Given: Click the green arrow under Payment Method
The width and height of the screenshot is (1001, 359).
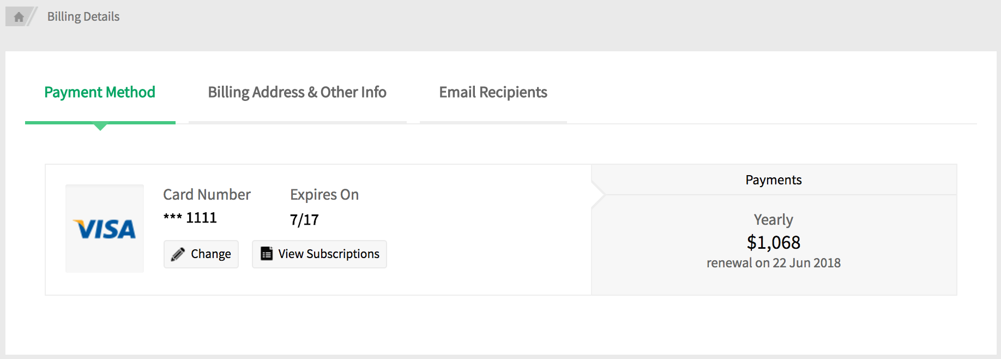Looking at the screenshot, I should point(100,127).
